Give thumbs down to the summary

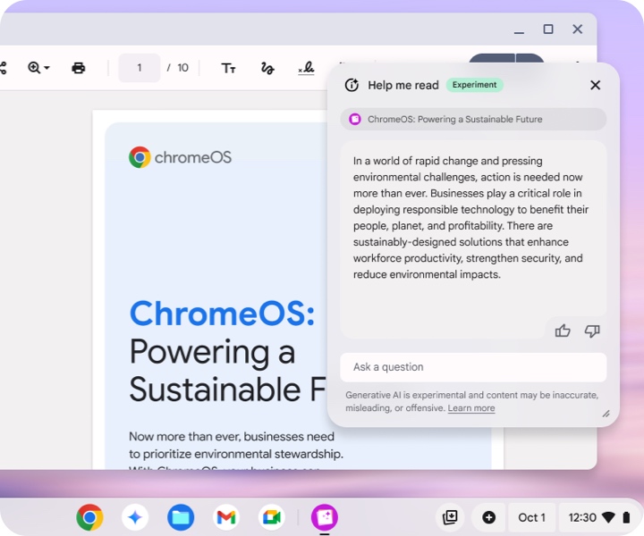[591, 331]
